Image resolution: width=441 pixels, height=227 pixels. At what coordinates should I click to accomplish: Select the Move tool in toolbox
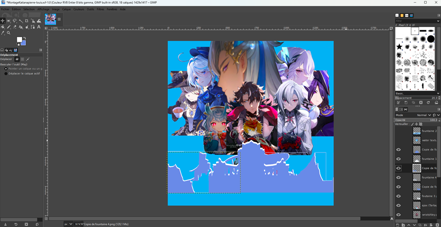2,21
